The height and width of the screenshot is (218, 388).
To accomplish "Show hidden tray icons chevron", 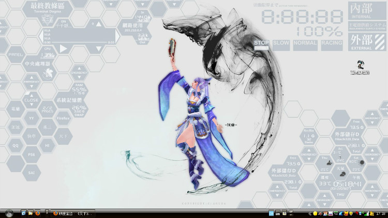I will [310, 213].
